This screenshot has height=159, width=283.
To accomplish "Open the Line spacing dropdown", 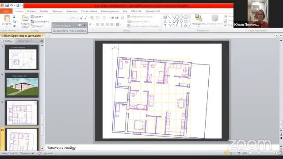I will [123, 18].
